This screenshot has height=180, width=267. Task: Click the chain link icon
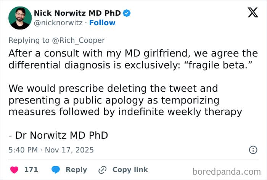pos(103,170)
